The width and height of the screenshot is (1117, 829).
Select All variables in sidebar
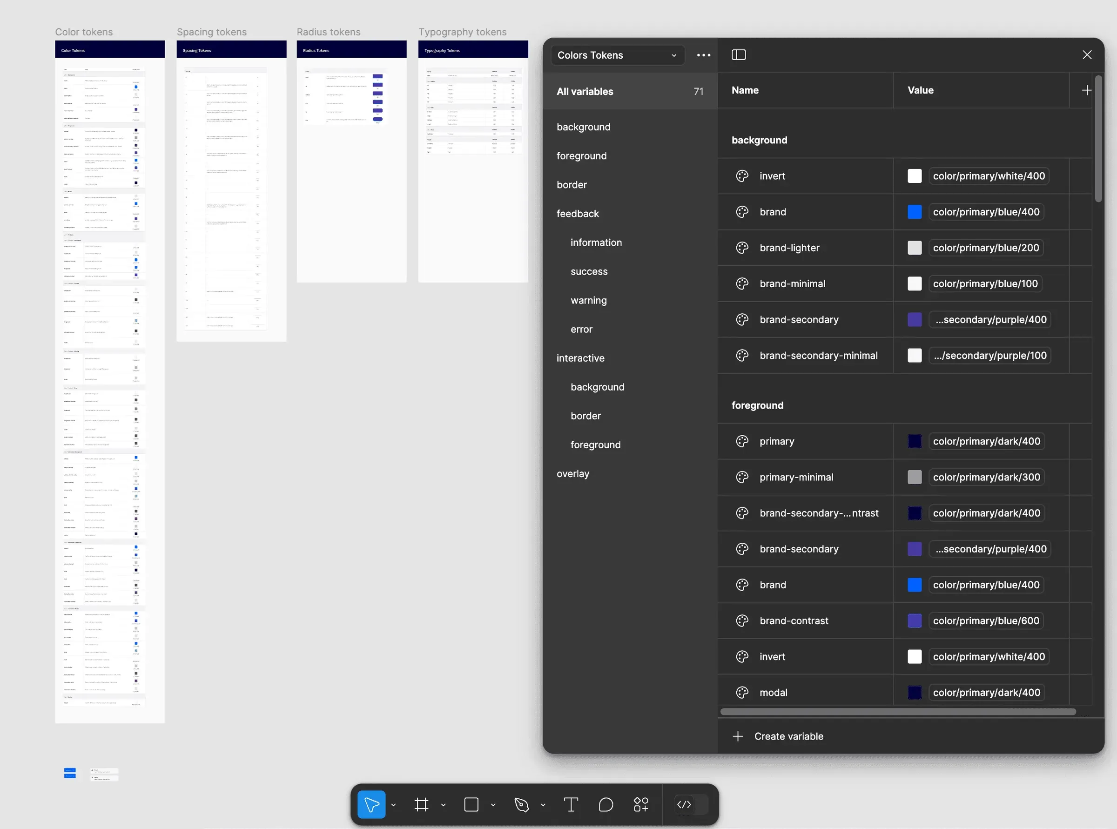pos(630,91)
